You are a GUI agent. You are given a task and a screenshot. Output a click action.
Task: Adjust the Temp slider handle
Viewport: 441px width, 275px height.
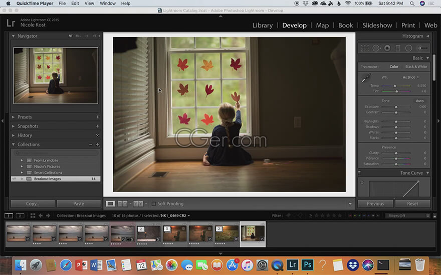(395, 85)
